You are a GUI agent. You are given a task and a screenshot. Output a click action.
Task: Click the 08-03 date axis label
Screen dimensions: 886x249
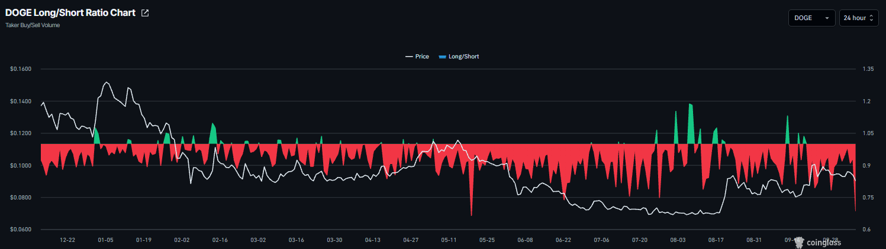pos(678,240)
